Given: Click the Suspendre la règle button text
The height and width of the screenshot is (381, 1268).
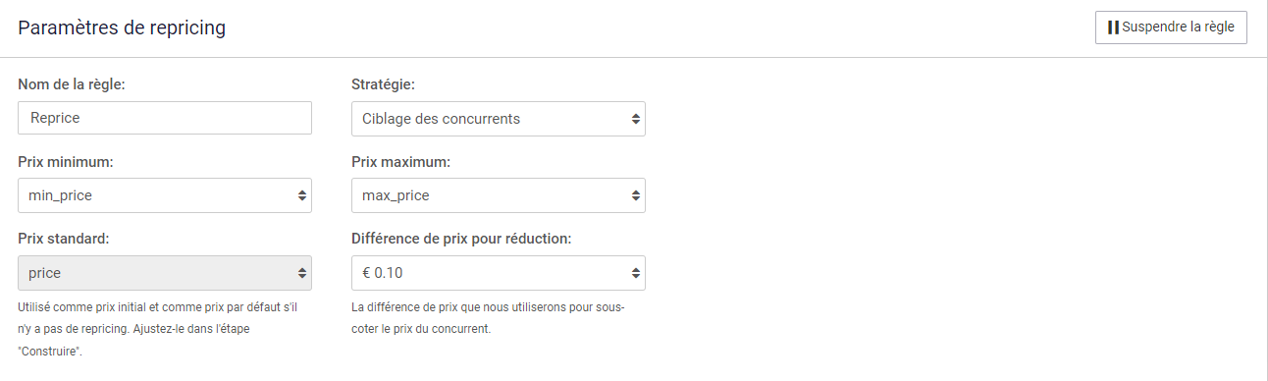Looking at the screenshot, I should click(x=1178, y=27).
